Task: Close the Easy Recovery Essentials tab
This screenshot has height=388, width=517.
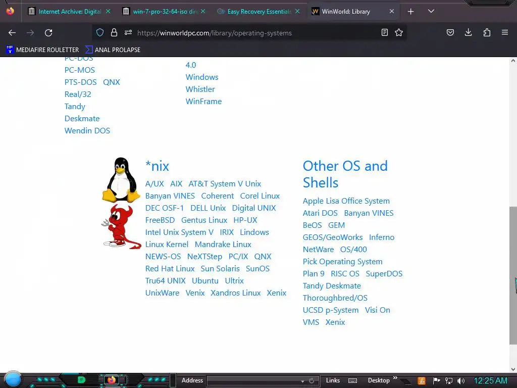Action: 297,11
